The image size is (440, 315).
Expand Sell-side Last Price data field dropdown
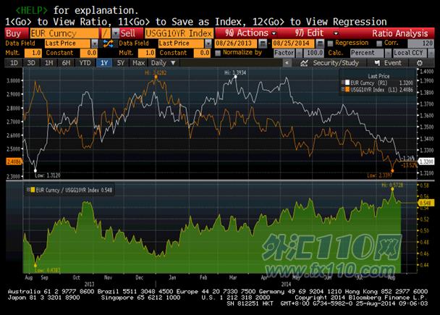208,43
